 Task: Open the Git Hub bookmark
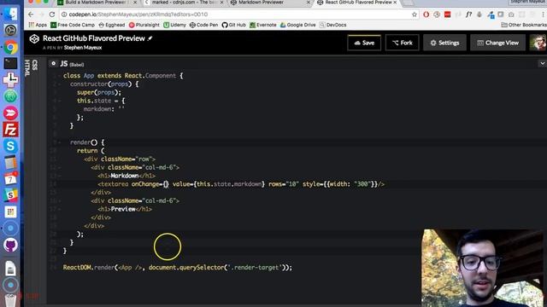point(233,25)
